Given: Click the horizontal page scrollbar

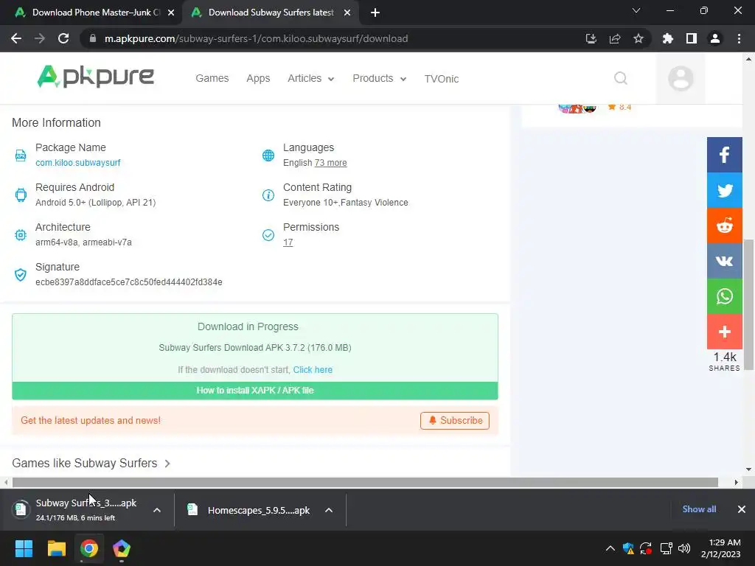Looking at the screenshot, I should 365,482.
